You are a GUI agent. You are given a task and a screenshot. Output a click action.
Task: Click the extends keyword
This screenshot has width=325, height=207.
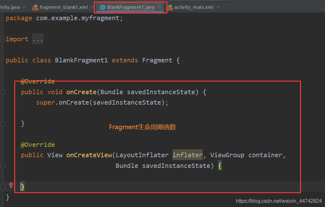(125, 60)
